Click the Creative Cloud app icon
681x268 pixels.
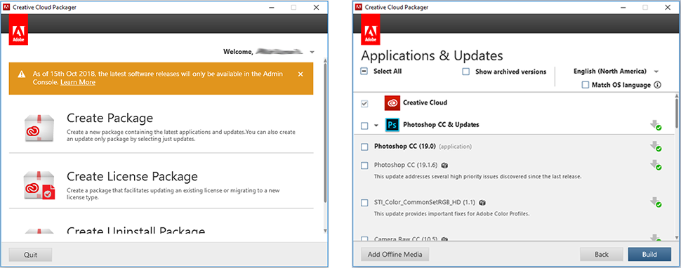click(392, 102)
